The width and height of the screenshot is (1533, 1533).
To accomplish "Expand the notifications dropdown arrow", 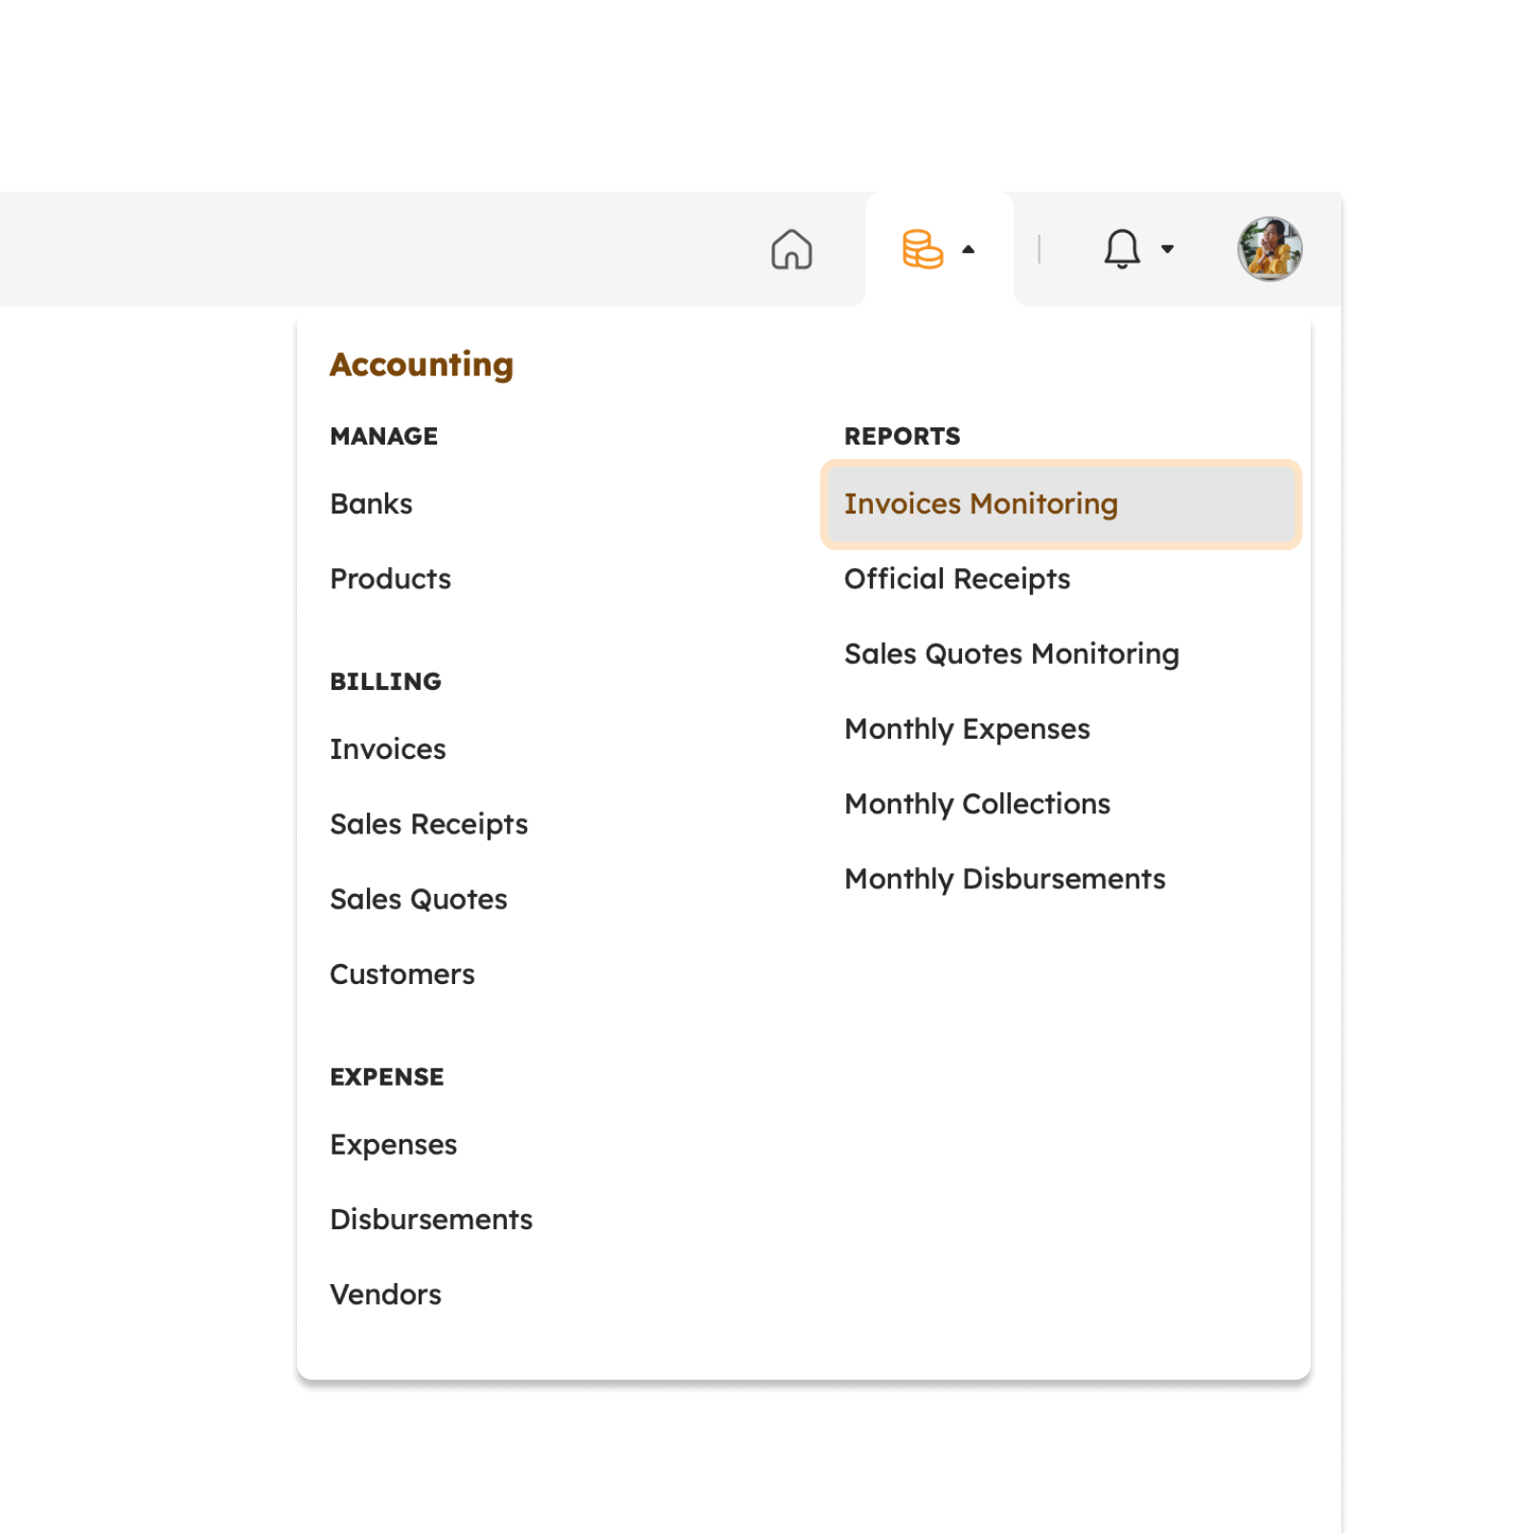I will (x=1167, y=249).
